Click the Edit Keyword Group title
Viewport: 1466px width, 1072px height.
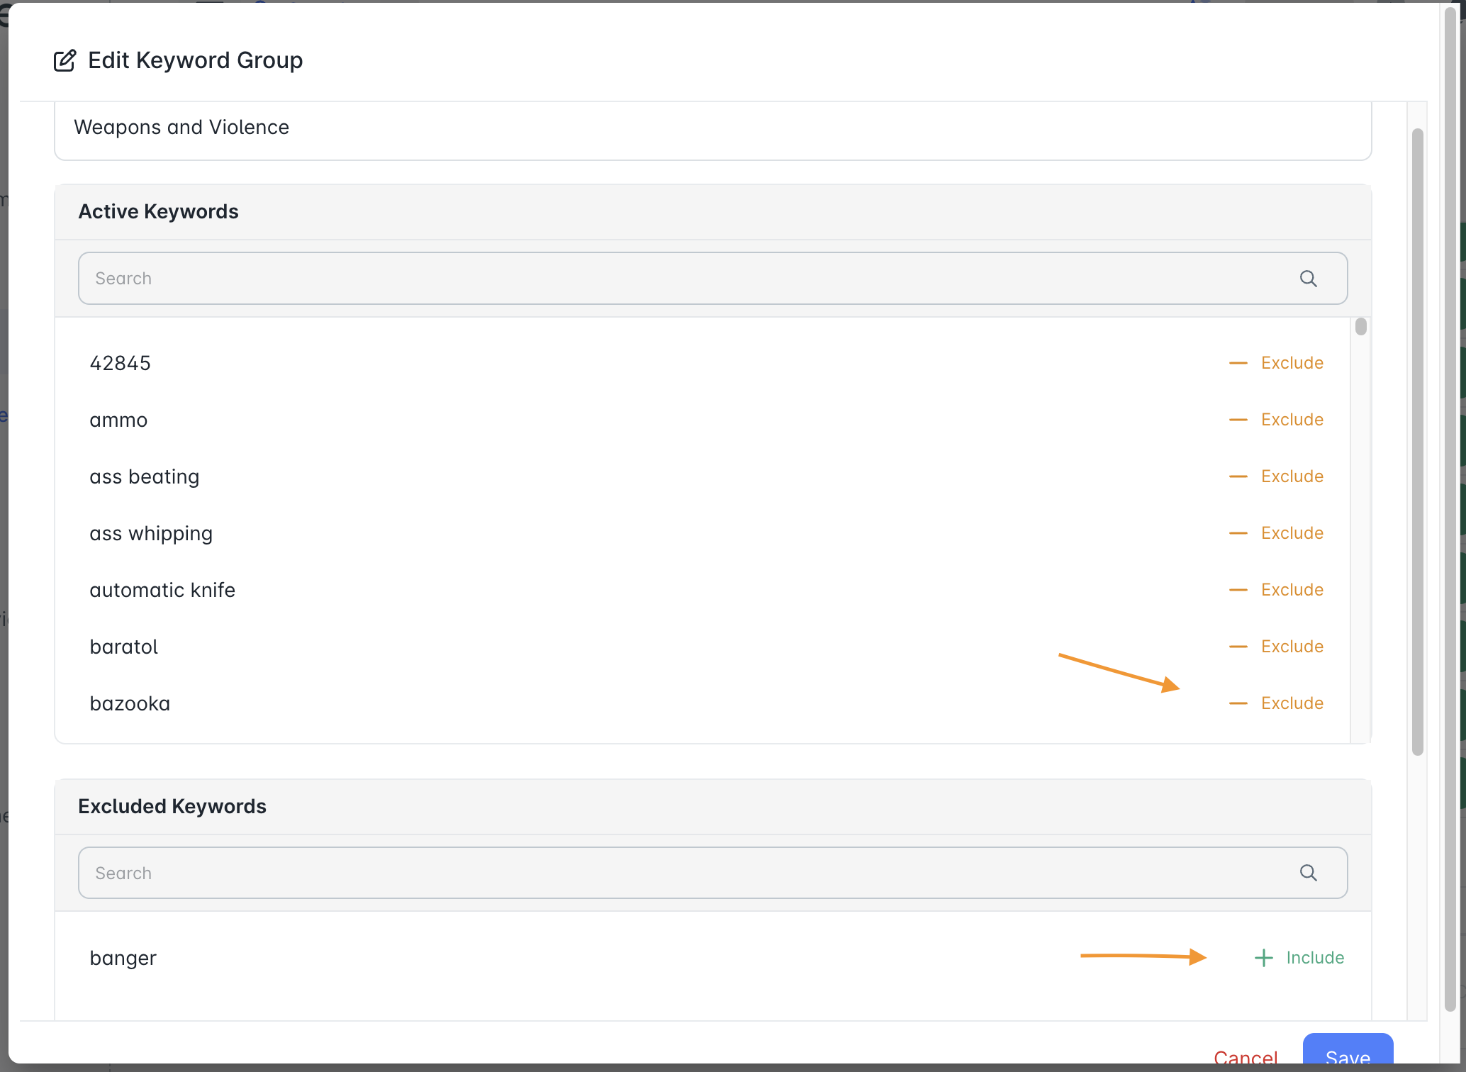195,61
